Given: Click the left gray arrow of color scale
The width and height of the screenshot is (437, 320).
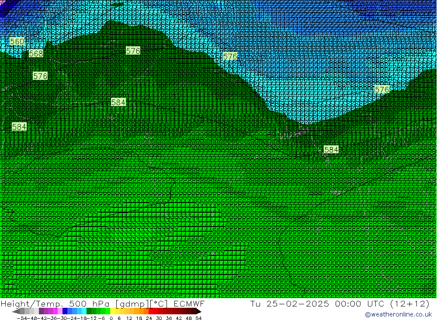Looking at the screenshot, I should tap(16, 311).
